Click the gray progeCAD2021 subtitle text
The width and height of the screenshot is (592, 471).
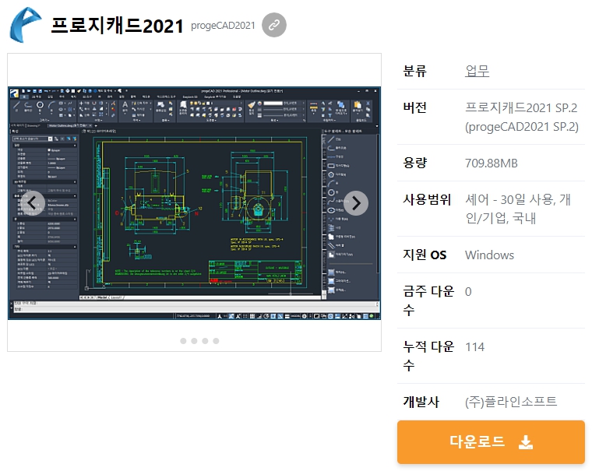[223, 25]
